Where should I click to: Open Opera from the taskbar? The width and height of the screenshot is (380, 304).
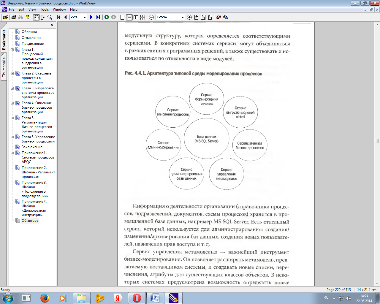[x=137, y=298]
